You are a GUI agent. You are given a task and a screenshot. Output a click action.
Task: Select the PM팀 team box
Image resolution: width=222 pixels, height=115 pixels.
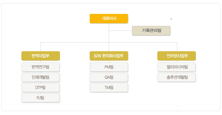(x=109, y=67)
